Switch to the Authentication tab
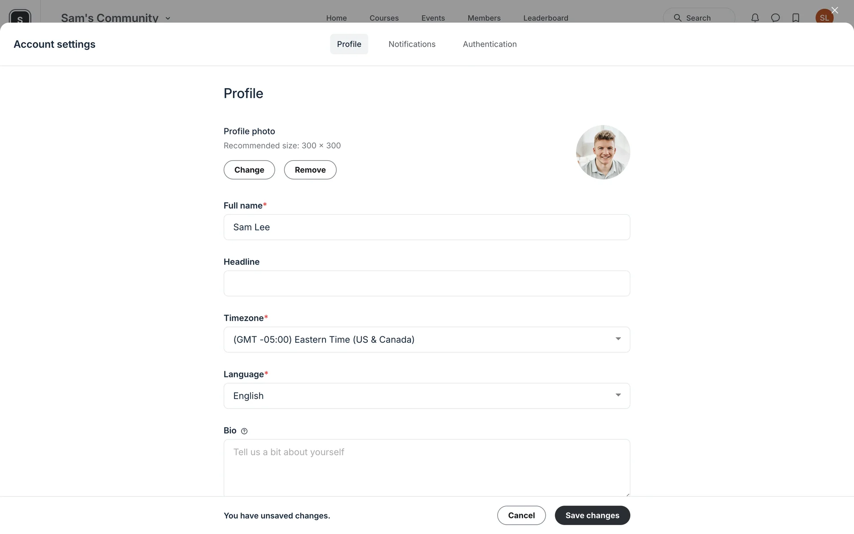Screen dimensions: 854x534 point(489,44)
